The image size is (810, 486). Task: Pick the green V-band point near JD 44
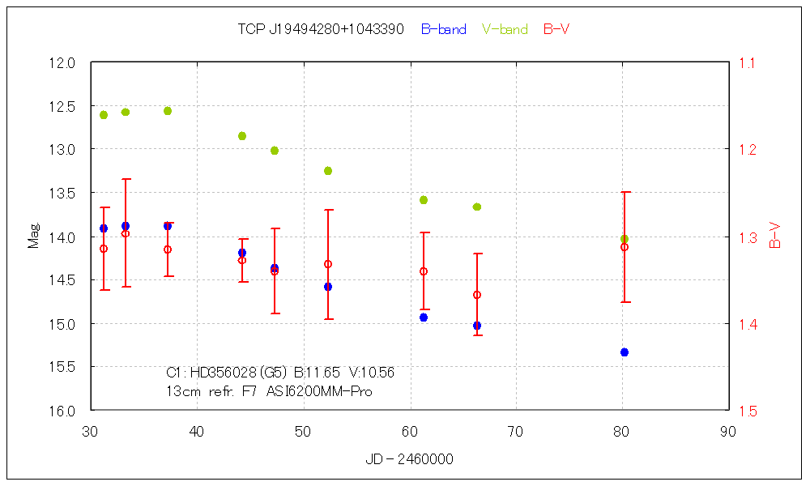(x=242, y=136)
